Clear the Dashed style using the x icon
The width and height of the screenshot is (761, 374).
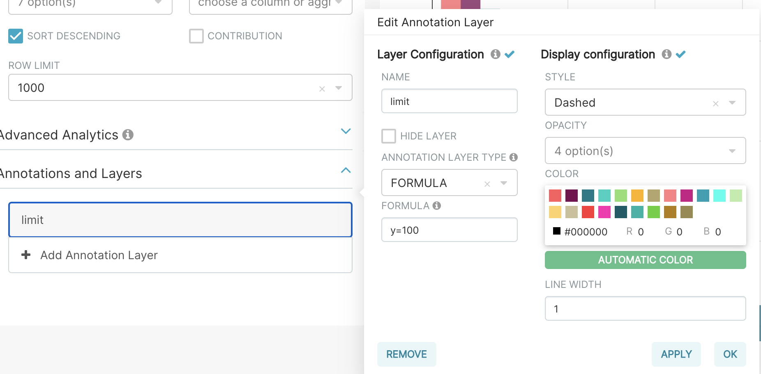tap(715, 103)
